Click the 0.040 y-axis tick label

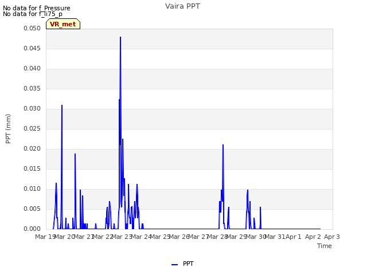[32, 69]
